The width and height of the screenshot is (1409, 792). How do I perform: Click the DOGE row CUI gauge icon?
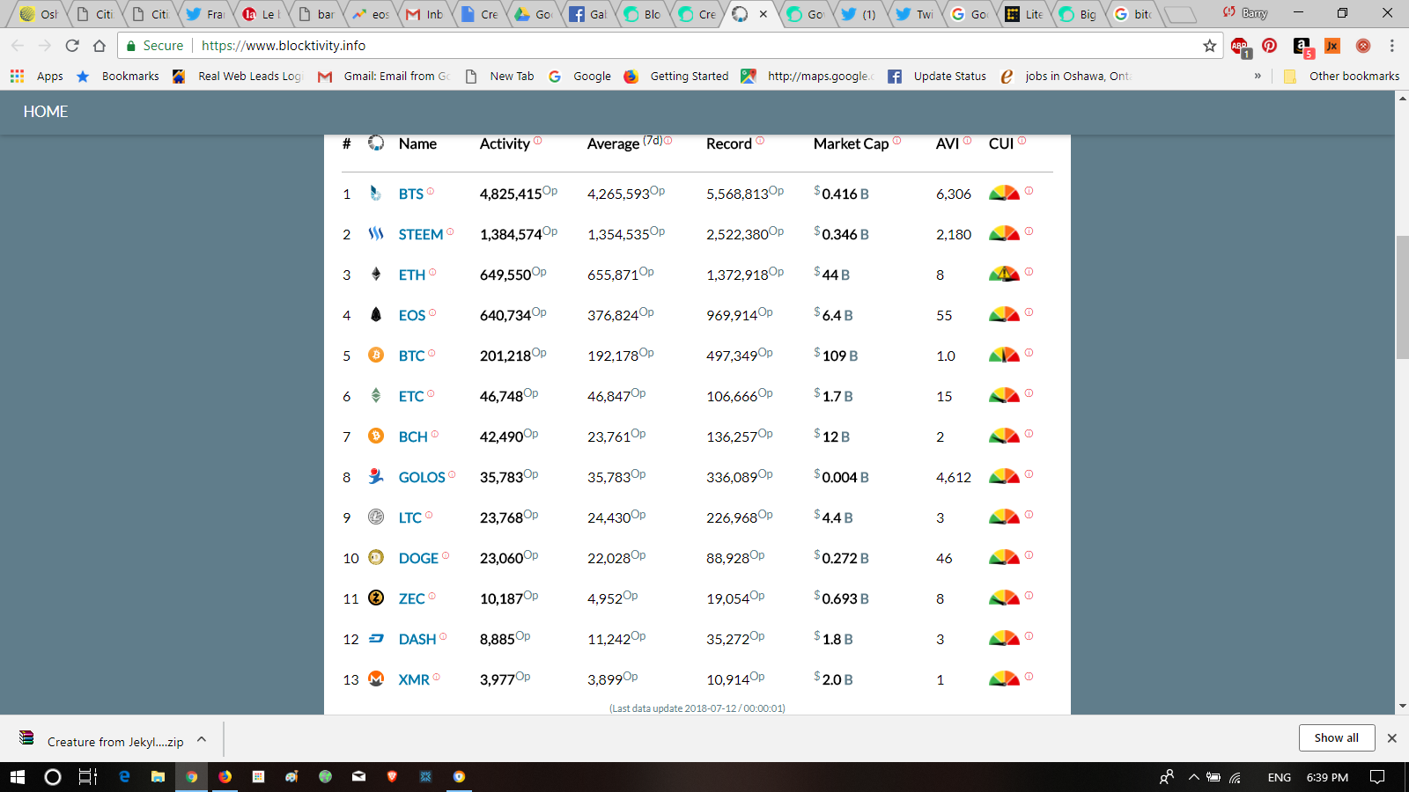tap(1004, 557)
